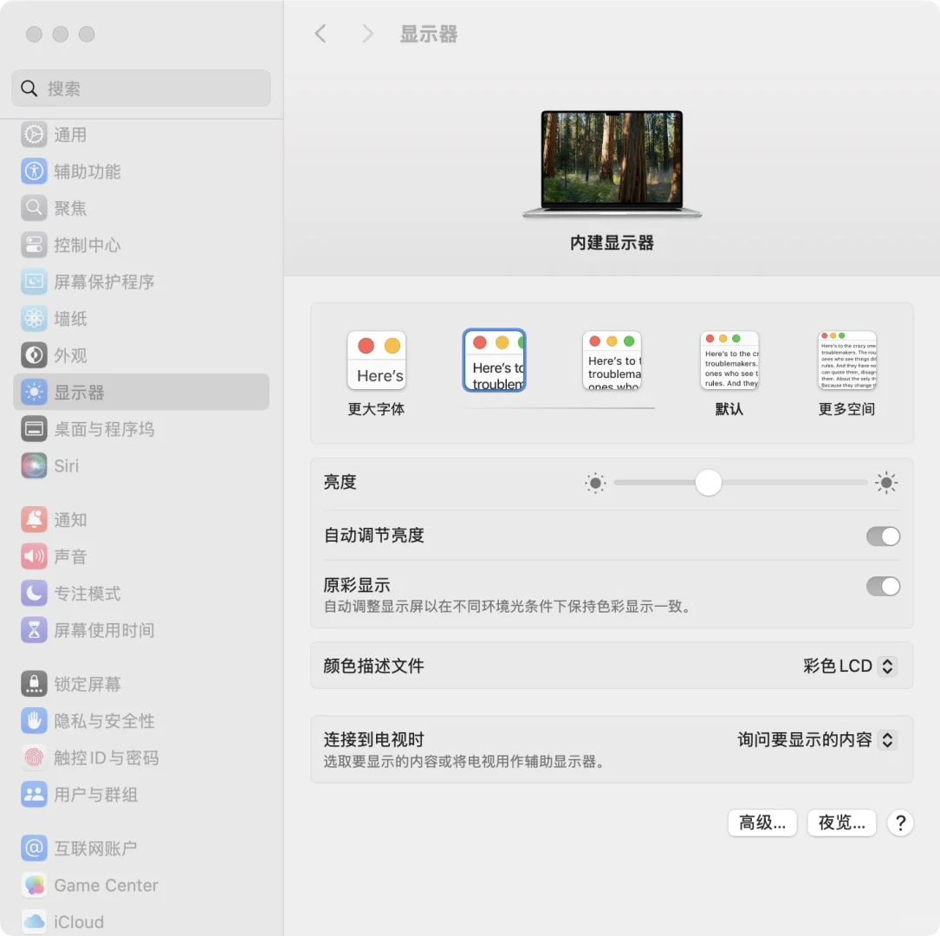Viewport: 940px width, 936px height.
Task: Go forward with right chevron
Action: coord(367,34)
